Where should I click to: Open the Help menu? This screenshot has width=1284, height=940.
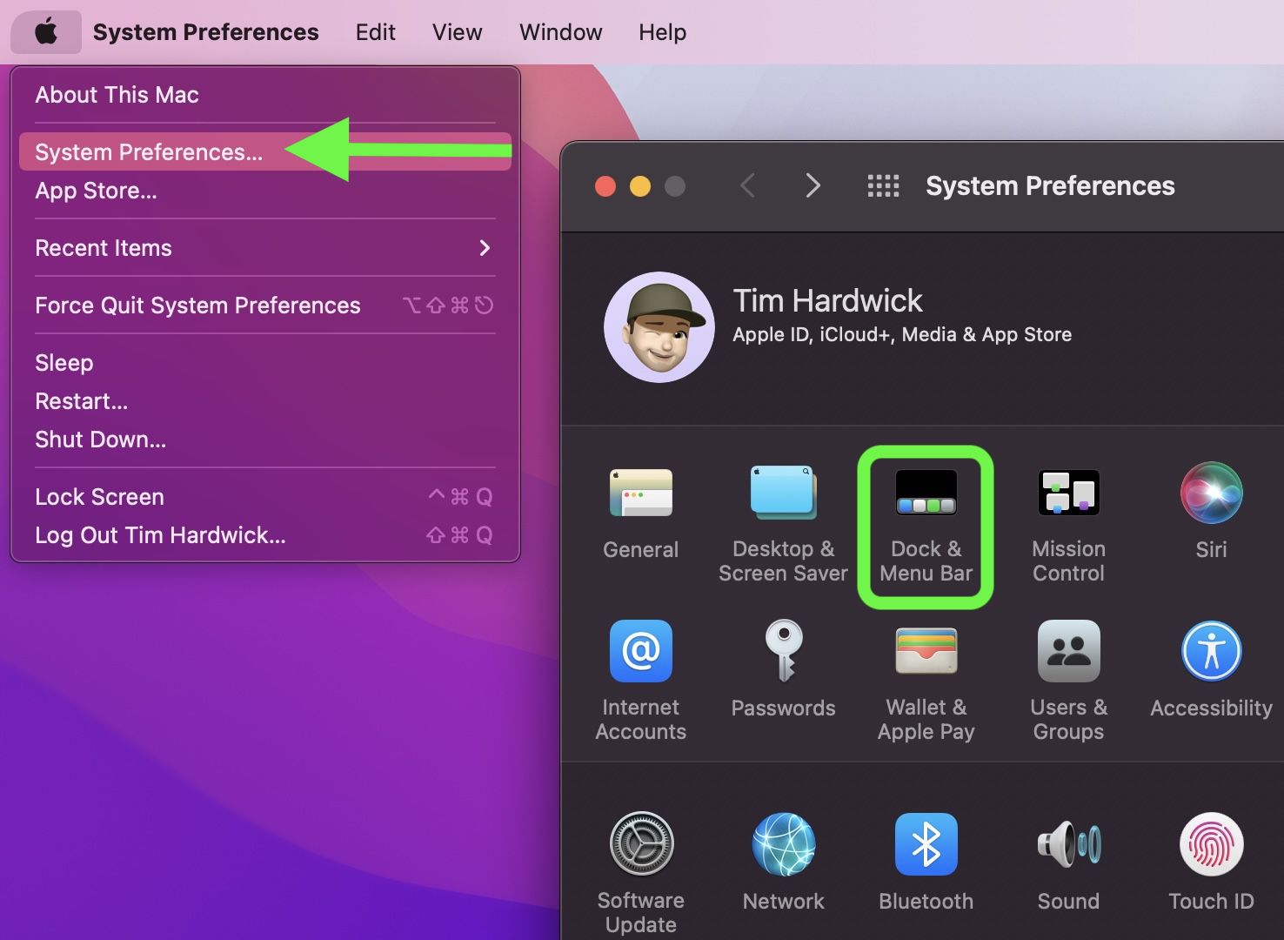[663, 32]
